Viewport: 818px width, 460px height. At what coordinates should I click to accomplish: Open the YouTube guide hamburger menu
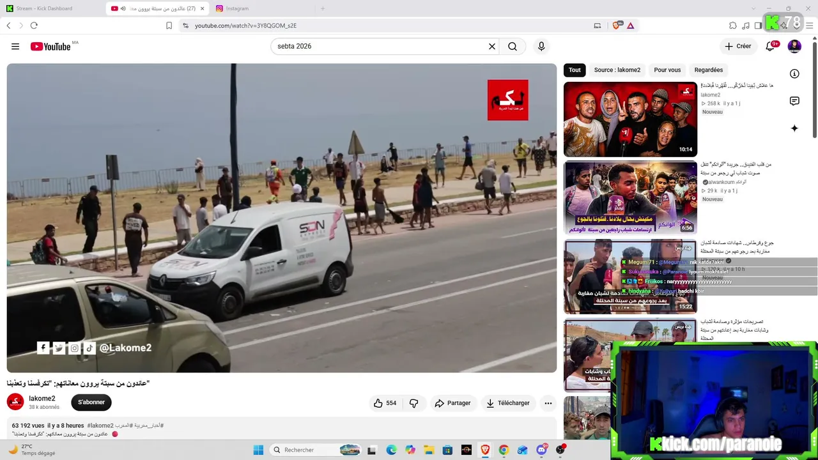[15, 47]
